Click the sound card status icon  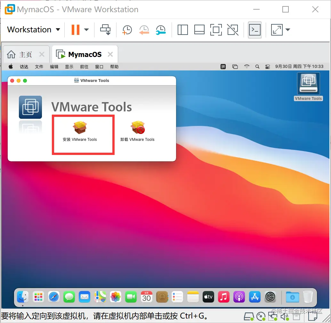click(x=285, y=317)
